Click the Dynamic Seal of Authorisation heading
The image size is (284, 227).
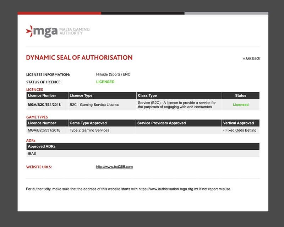(x=79, y=58)
